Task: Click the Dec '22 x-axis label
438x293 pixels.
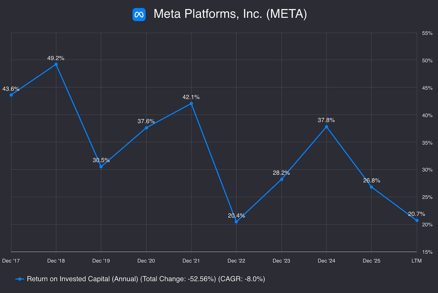Action: click(x=236, y=261)
